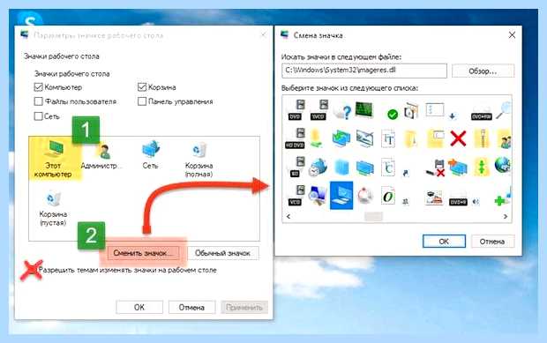
Task: Select 'Корзина (полная)' icon entry
Action: click(199, 160)
